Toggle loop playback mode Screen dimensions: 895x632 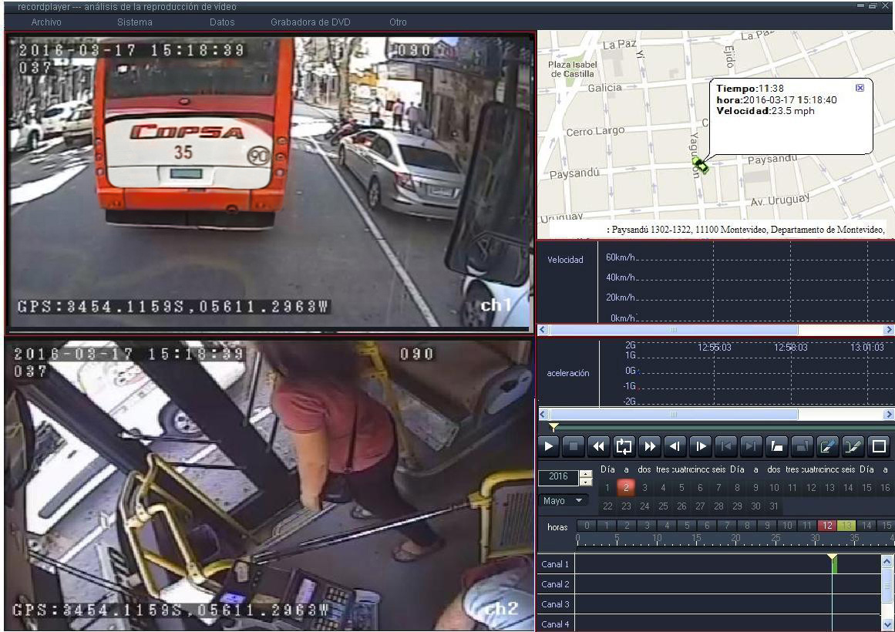[x=624, y=445]
